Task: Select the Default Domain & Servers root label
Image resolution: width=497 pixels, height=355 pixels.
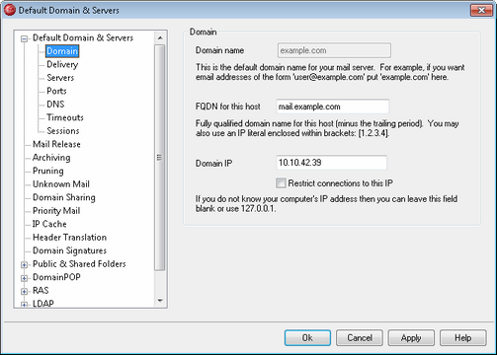Action: point(83,37)
